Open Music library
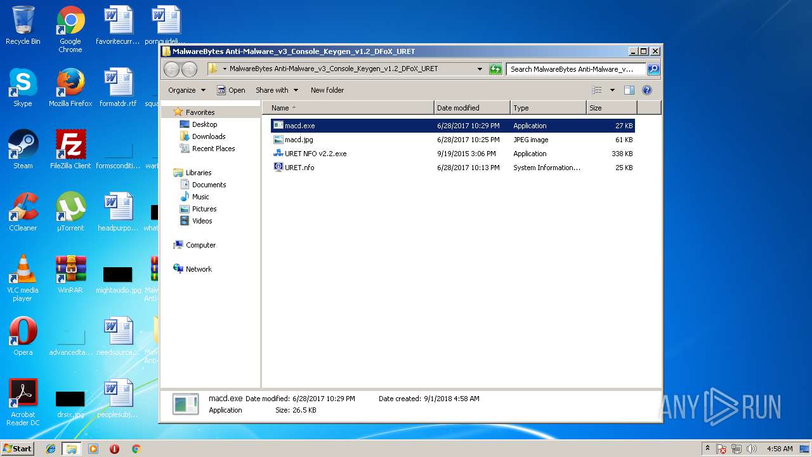Viewport: 812px width, 457px height. (200, 197)
